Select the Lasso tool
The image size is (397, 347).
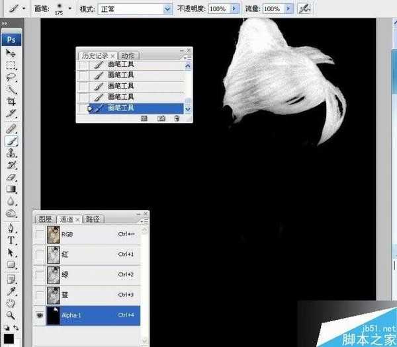pos(11,77)
